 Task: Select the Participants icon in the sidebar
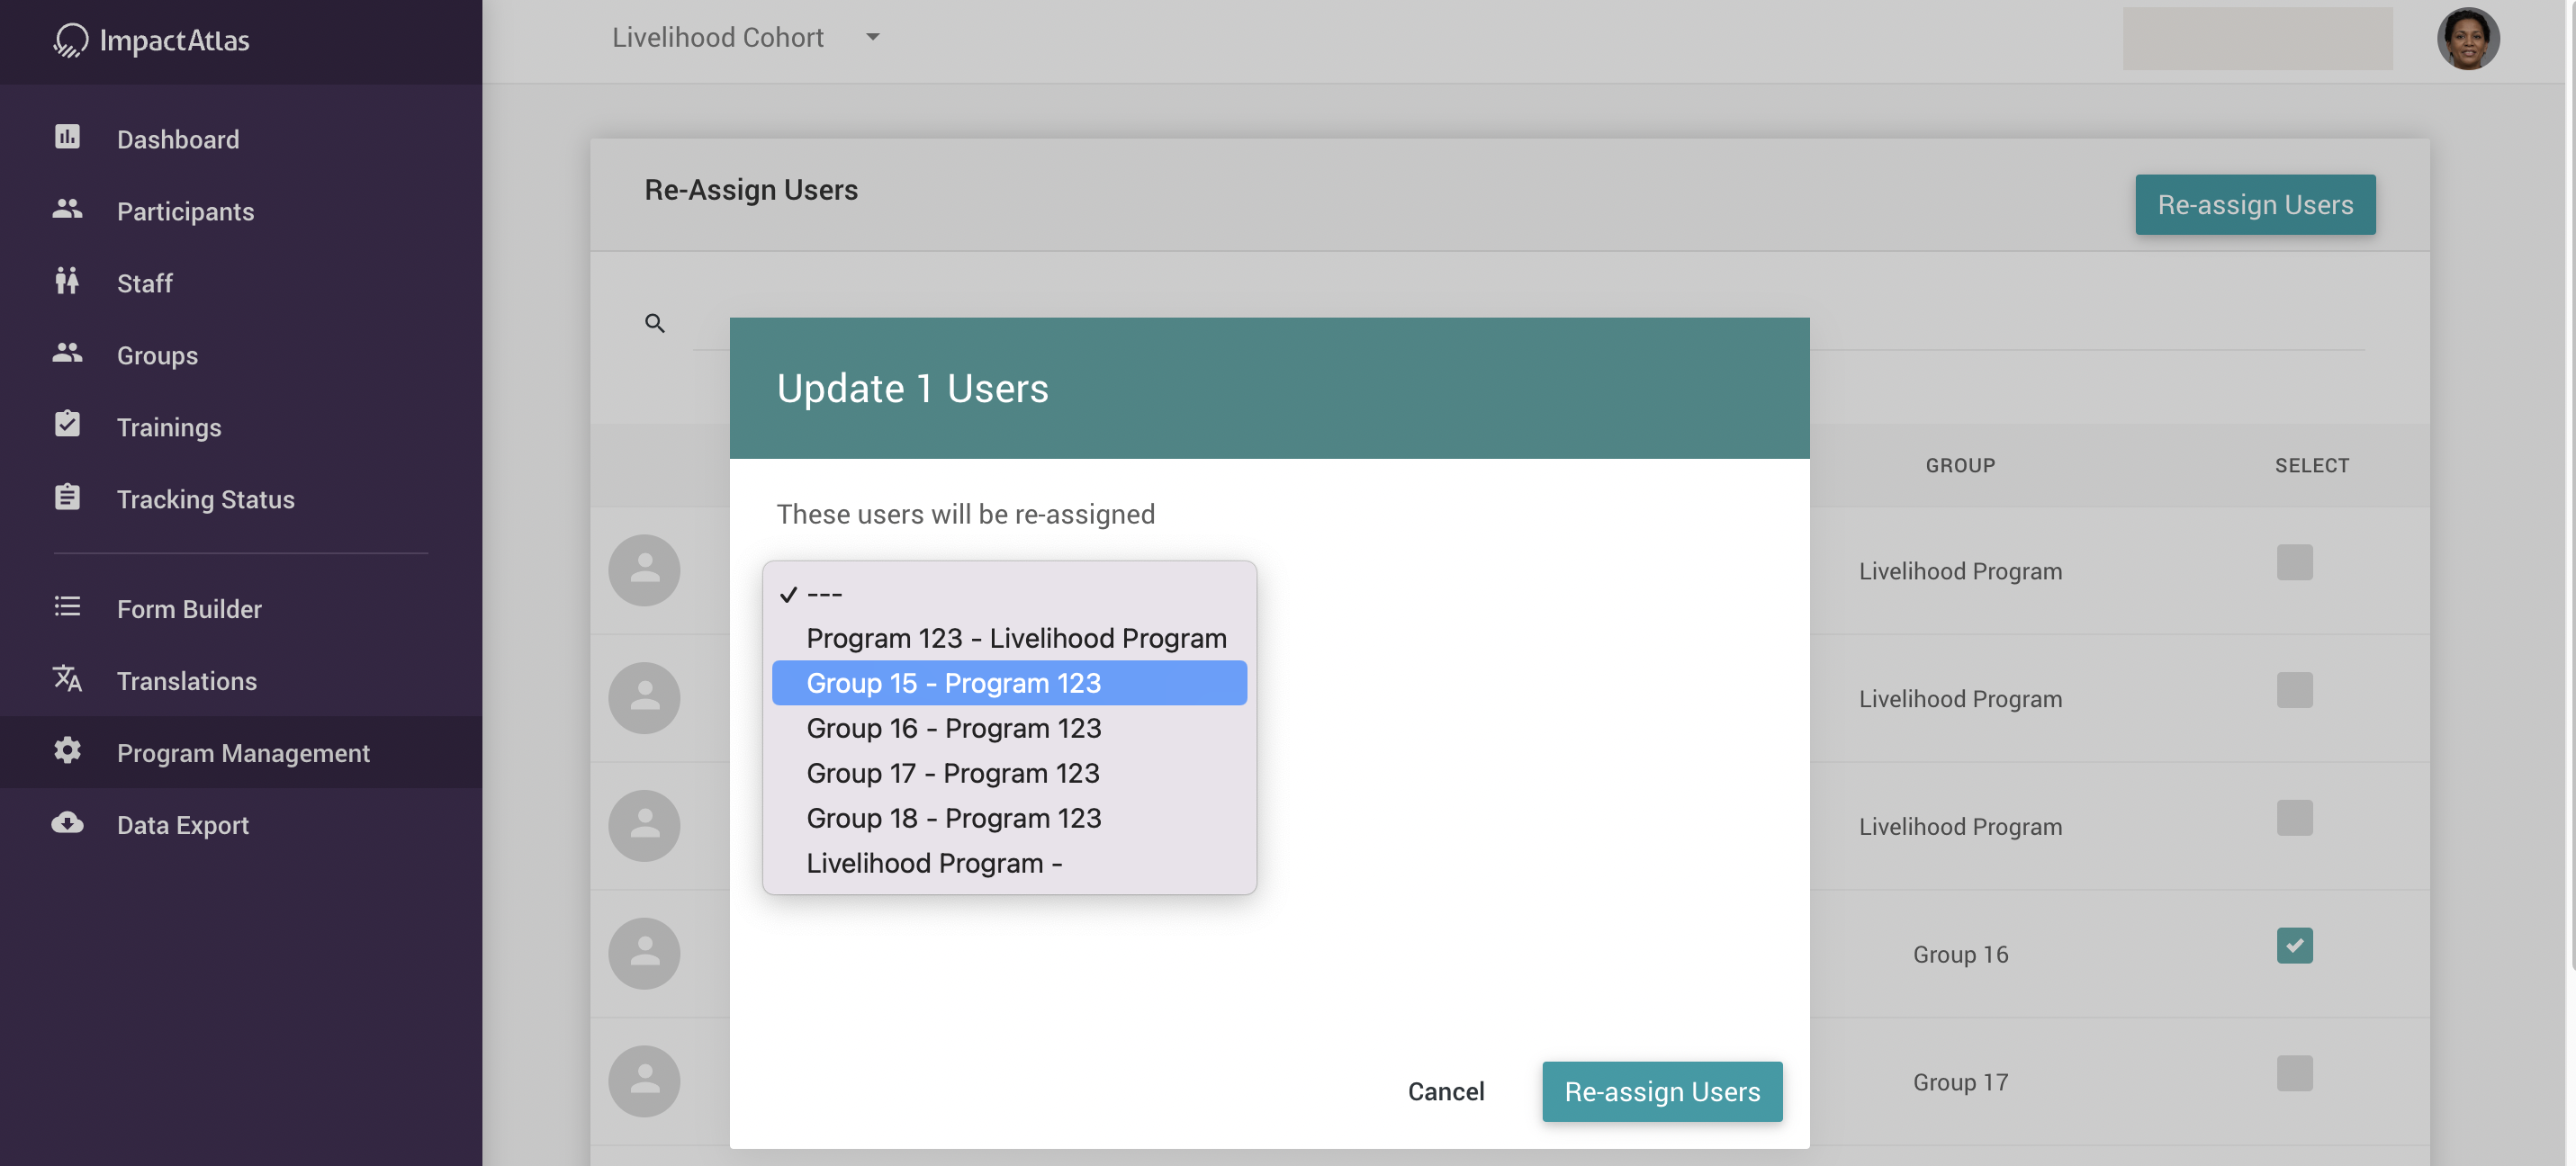[67, 210]
